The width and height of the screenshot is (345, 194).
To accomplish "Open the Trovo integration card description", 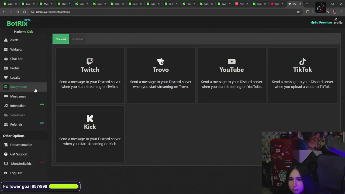I will 161,84.
